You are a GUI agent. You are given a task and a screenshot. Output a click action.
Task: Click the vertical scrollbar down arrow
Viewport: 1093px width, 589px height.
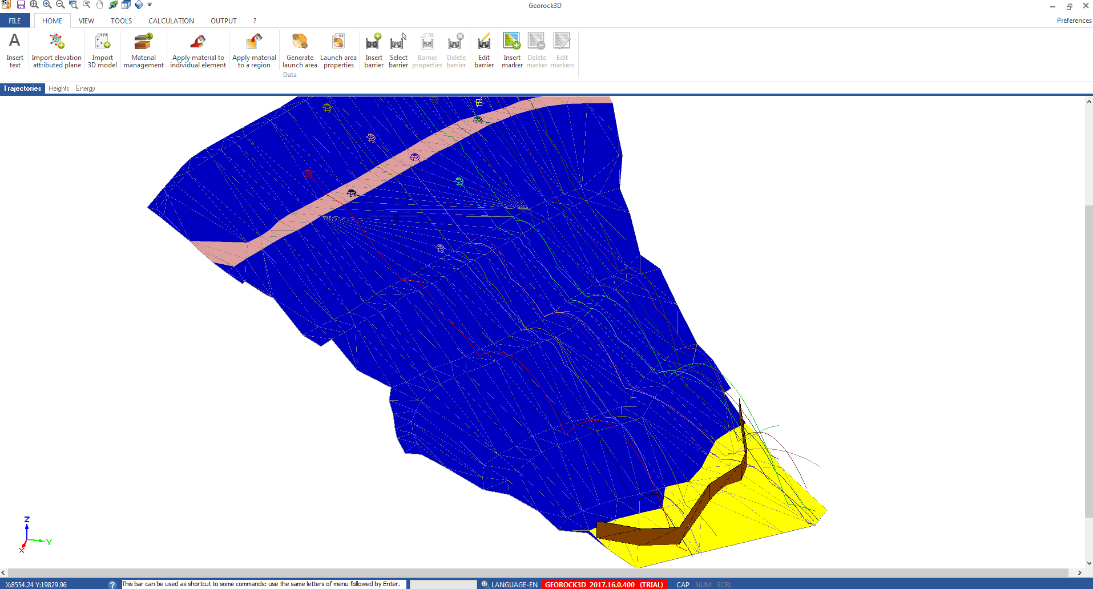[x=1088, y=563]
